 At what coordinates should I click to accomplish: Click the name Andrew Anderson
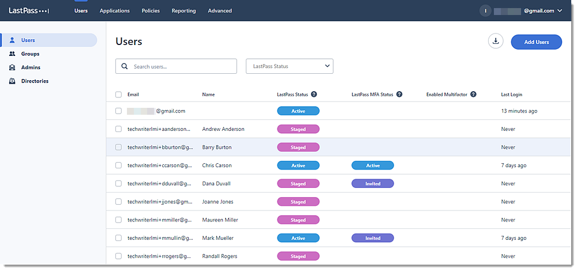(223, 129)
